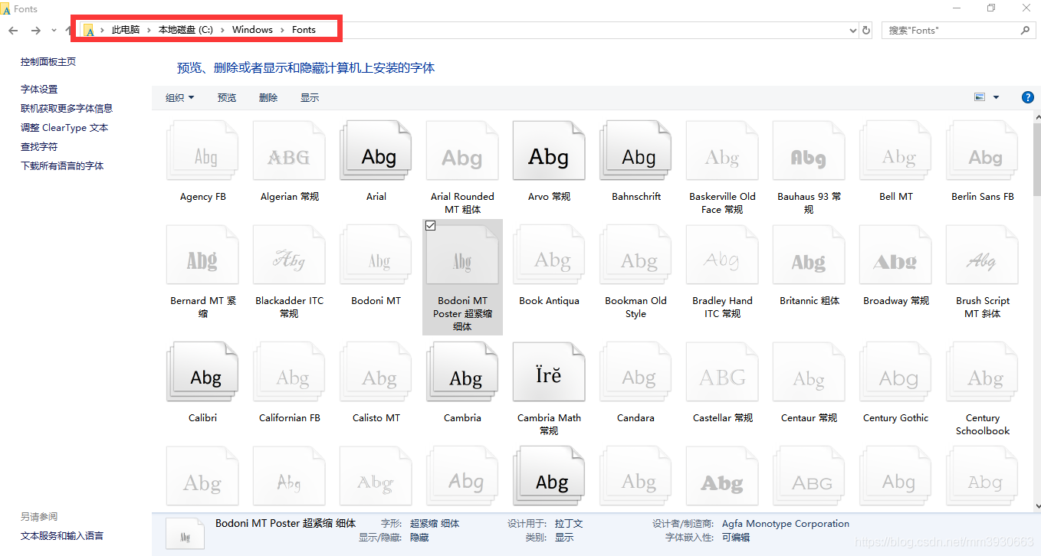
Task: Open the 组织 dropdown menu
Action: pyautogui.click(x=180, y=97)
